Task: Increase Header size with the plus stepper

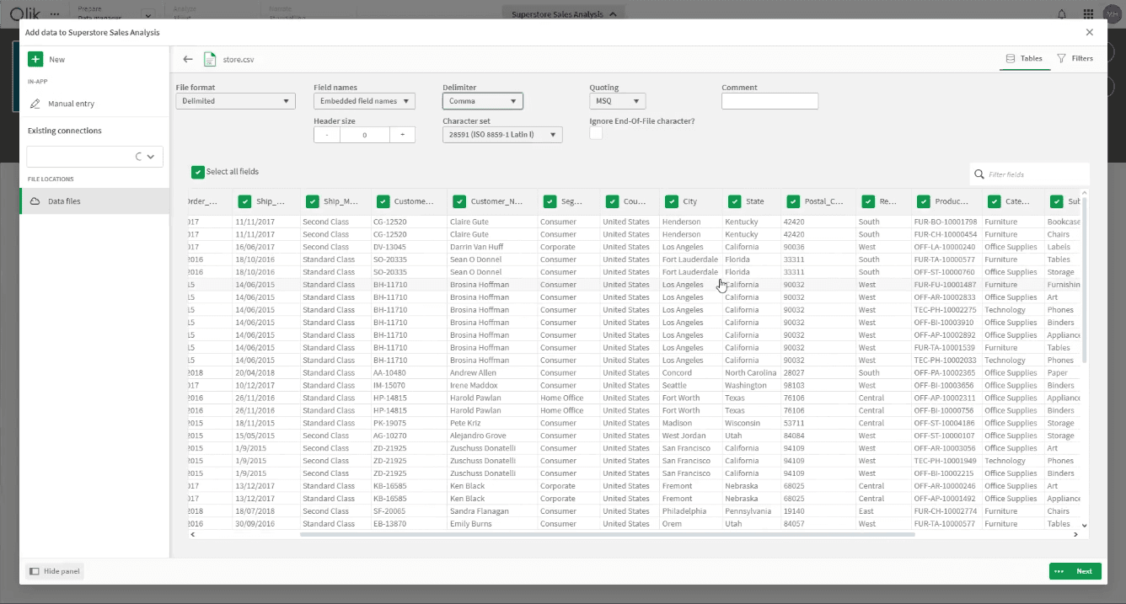Action: [402, 134]
